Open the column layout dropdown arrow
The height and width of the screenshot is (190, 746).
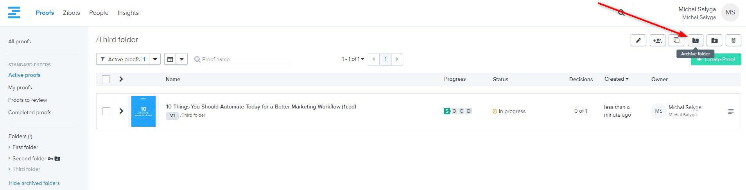click(182, 59)
